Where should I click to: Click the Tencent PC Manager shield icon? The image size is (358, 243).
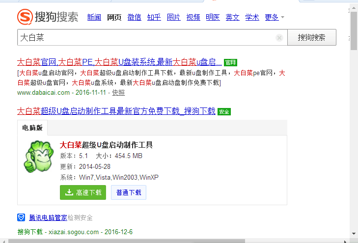point(21,217)
